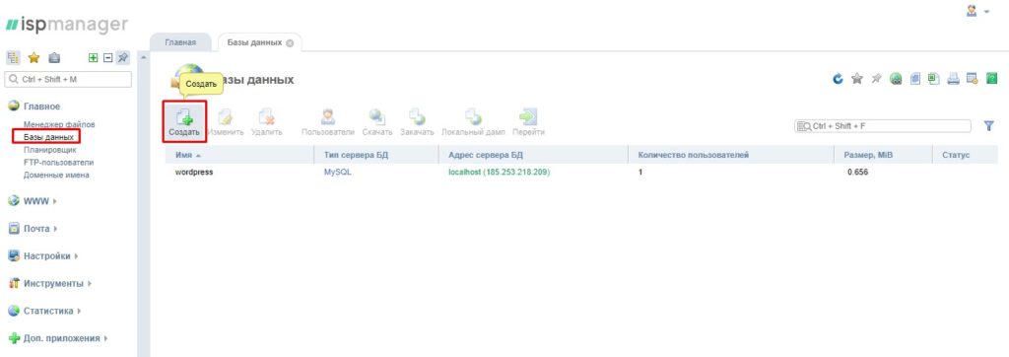Expand all menu sections with green plus

94,58
